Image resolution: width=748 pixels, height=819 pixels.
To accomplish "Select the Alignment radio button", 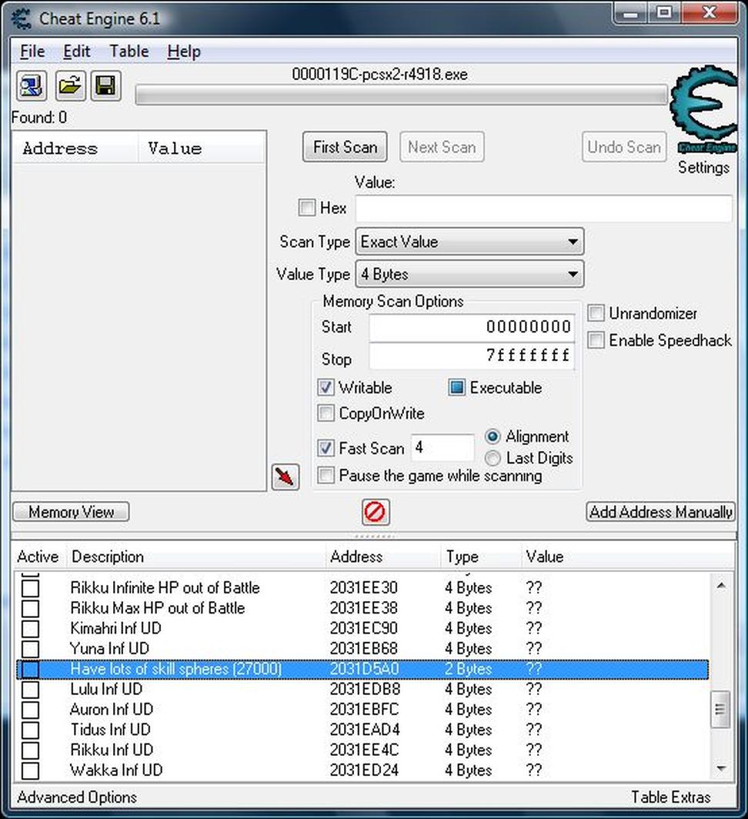I will pos(493,436).
